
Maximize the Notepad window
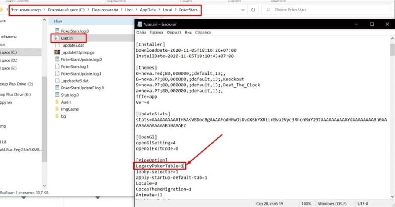[x=372, y=24]
